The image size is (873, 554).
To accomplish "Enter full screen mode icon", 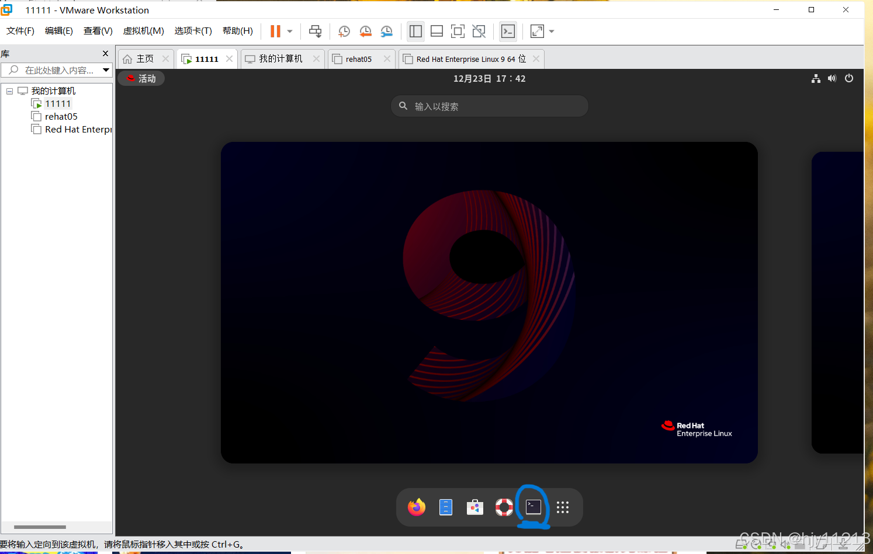I will pos(458,31).
